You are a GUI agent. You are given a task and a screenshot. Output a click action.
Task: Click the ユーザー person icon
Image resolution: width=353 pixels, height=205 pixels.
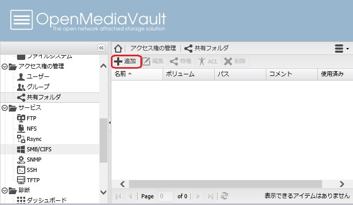(21, 77)
